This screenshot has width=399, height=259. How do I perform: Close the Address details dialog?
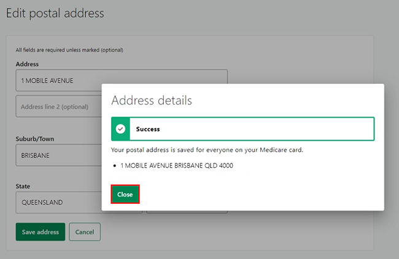(x=125, y=194)
